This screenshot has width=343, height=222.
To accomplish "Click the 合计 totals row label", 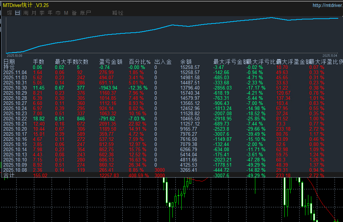I will (x=9, y=176).
